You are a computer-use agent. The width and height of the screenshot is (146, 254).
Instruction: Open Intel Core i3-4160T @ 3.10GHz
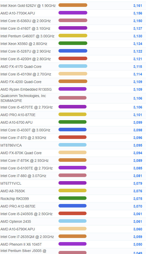[x=25, y=28]
